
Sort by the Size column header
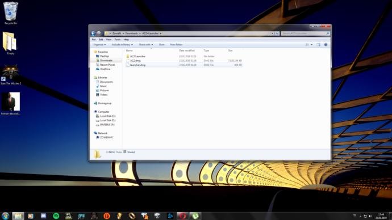(x=230, y=50)
